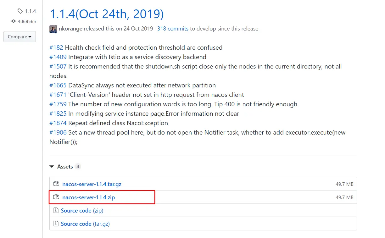Open the Compare dropdown

point(20,37)
